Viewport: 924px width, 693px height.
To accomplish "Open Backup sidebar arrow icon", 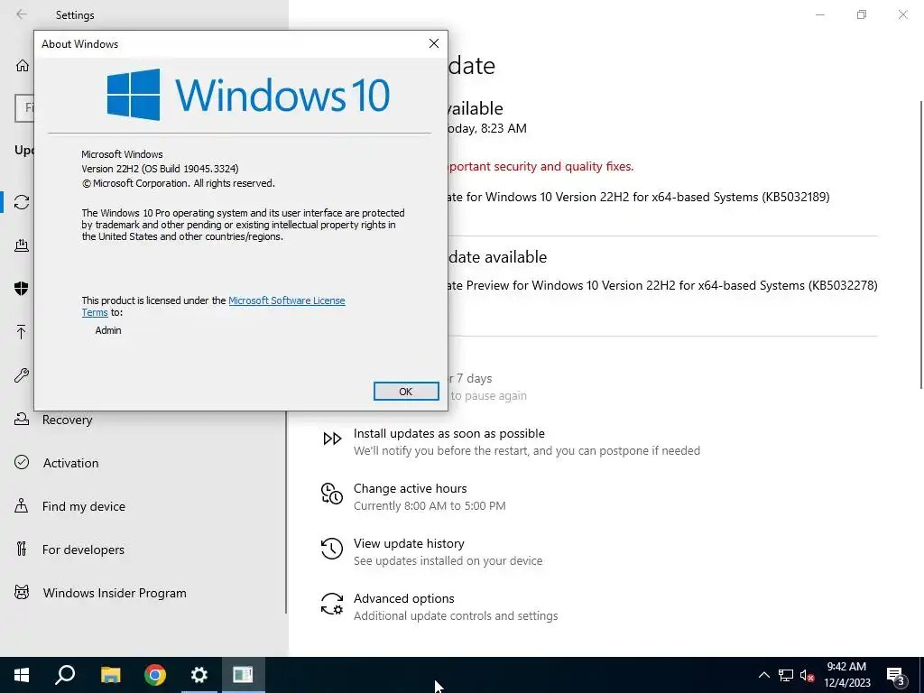I will point(22,332).
